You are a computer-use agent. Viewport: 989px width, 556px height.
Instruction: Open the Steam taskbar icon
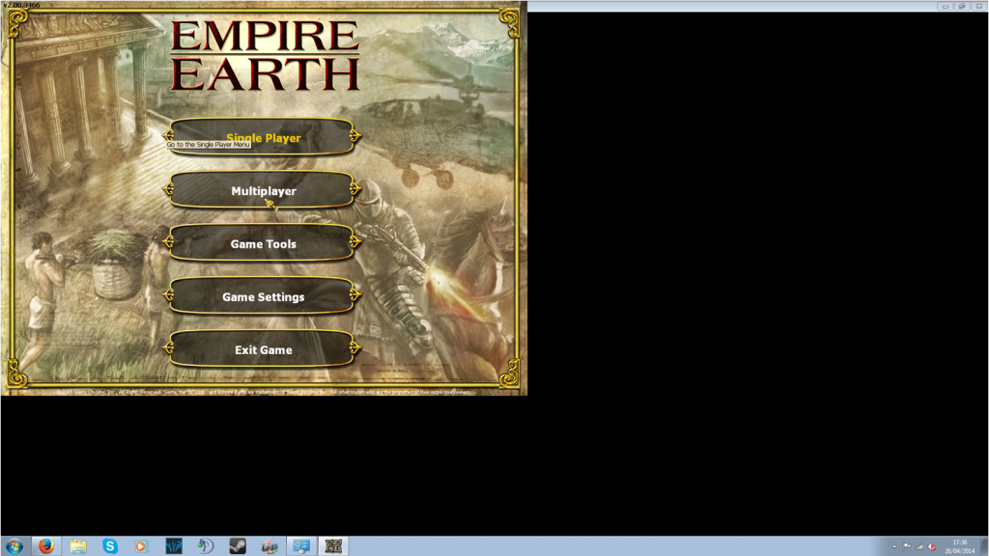coord(237,546)
